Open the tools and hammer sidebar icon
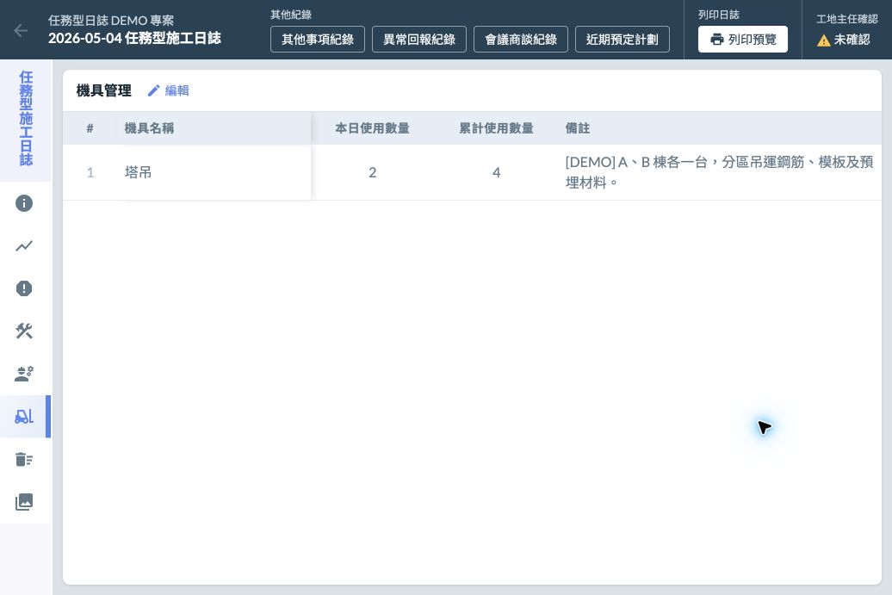 [24, 331]
